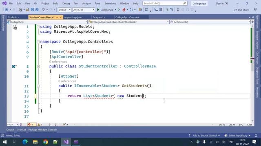Undo the last edit with the undo arrow
261x146 pixels.
pos(43,10)
